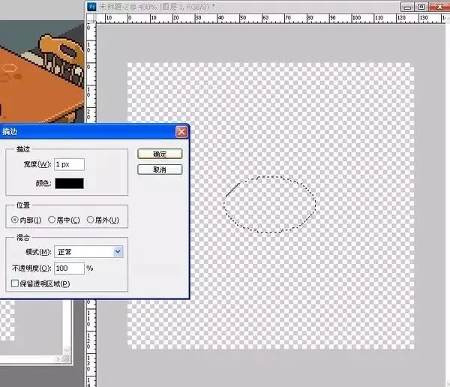Viewport: 450px width, 387px height.
Task: Click the pixel art image in background window
Action: (x=42, y=72)
